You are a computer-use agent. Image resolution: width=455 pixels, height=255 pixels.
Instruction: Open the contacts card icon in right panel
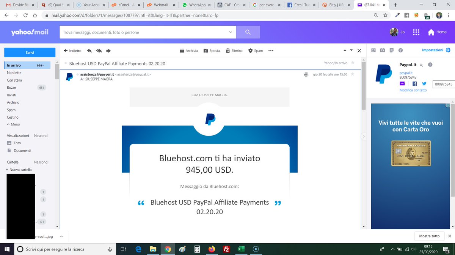tap(373, 50)
